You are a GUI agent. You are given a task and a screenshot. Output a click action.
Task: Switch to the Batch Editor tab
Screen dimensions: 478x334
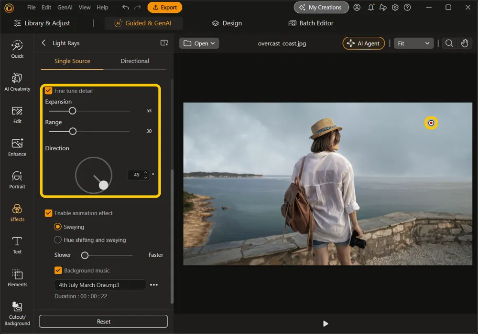click(311, 23)
